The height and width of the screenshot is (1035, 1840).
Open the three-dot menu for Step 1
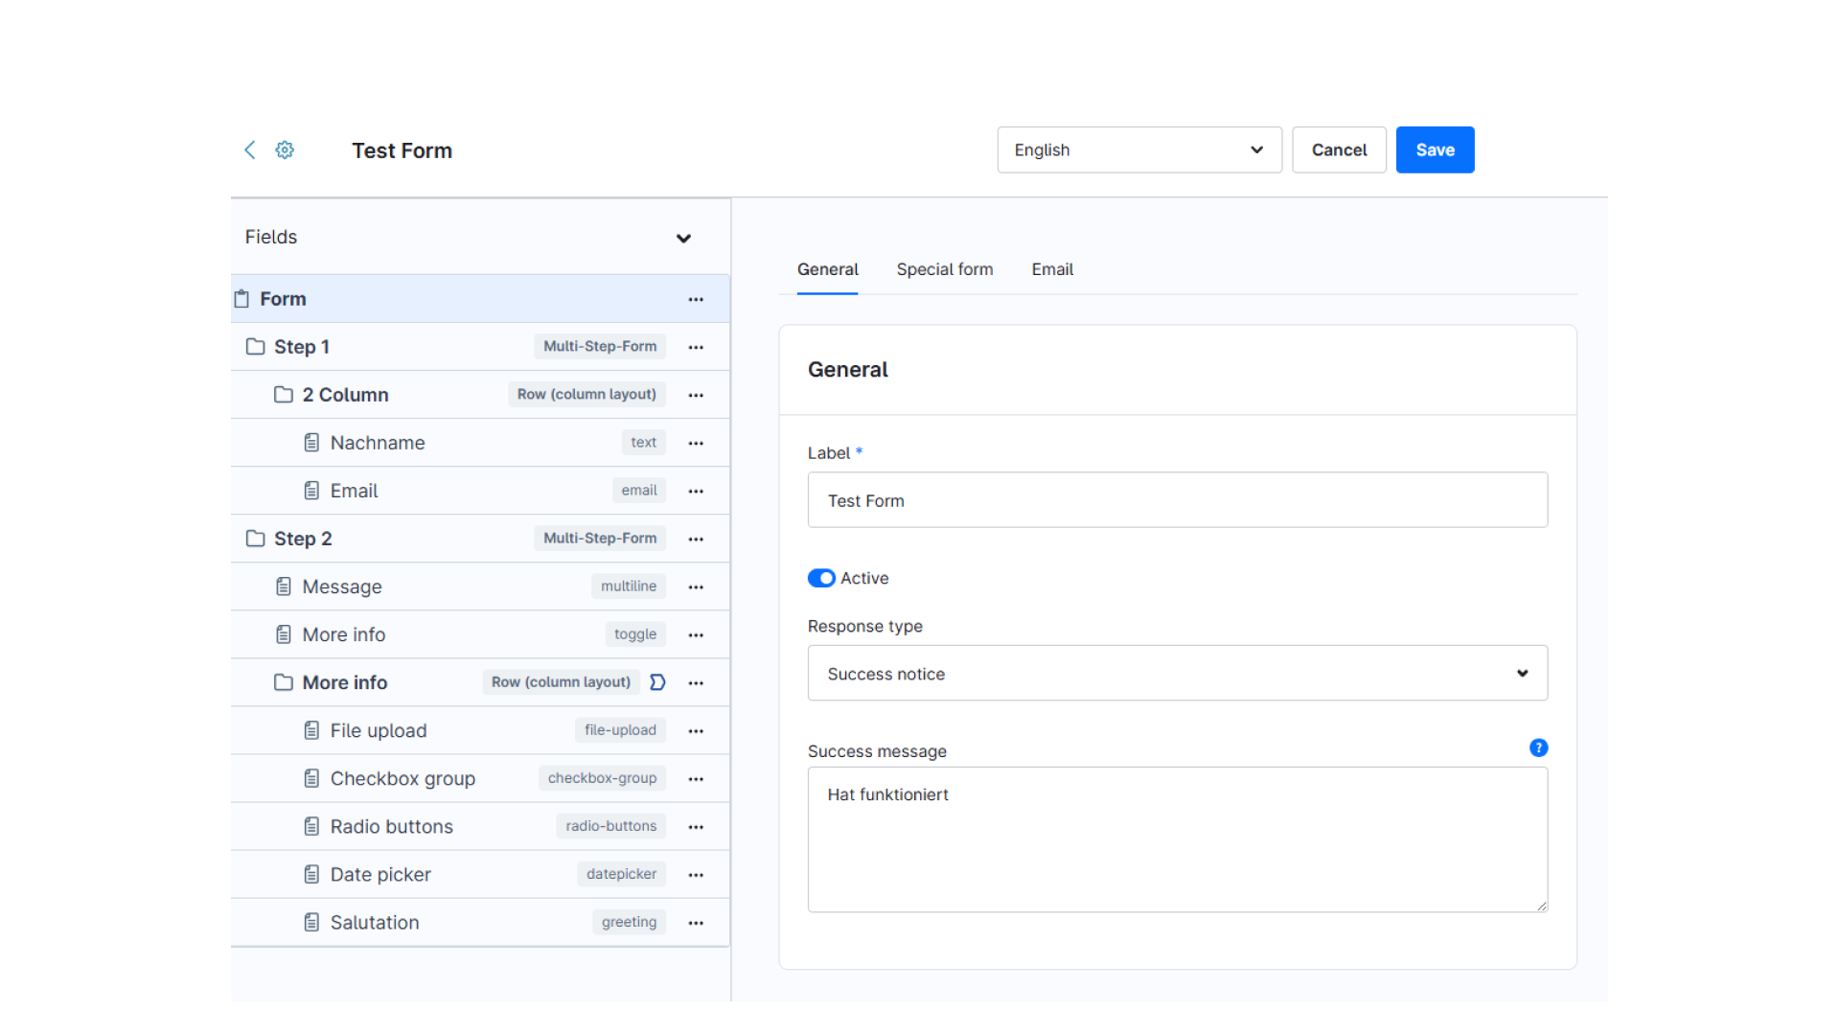[x=696, y=348]
